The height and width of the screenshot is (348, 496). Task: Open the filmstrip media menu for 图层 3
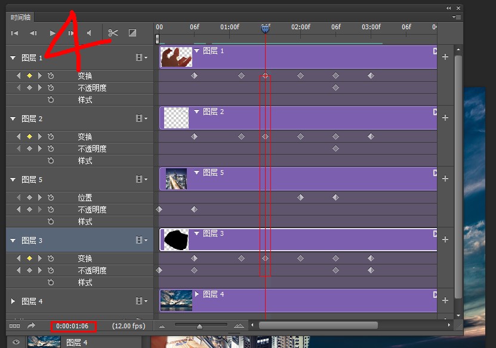tap(141, 240)
